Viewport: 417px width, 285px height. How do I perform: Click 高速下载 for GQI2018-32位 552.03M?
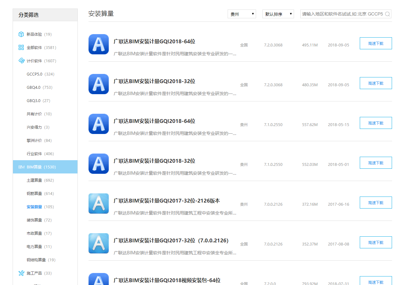pos(376,163)
